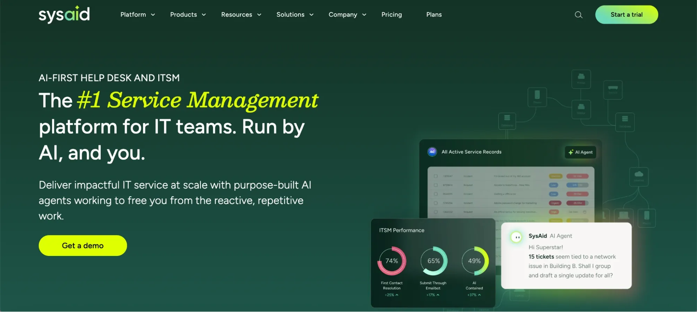Expand the Solutions dropdown
Screen dimensions: 697x312
295,15
